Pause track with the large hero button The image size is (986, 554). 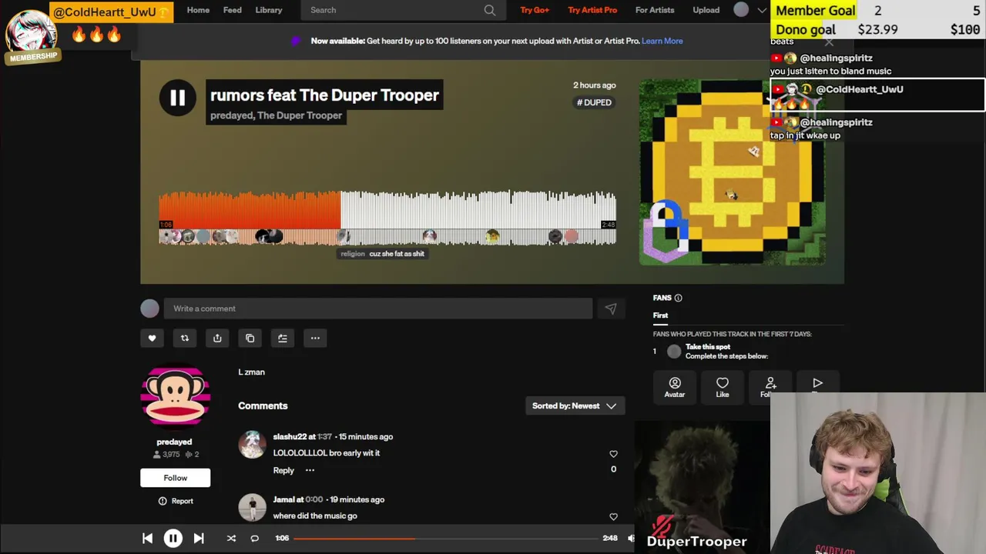pyautogui.click(x=177, y=98)
